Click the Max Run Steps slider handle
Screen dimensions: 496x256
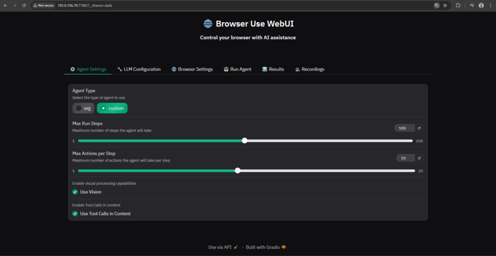(245, 141)
